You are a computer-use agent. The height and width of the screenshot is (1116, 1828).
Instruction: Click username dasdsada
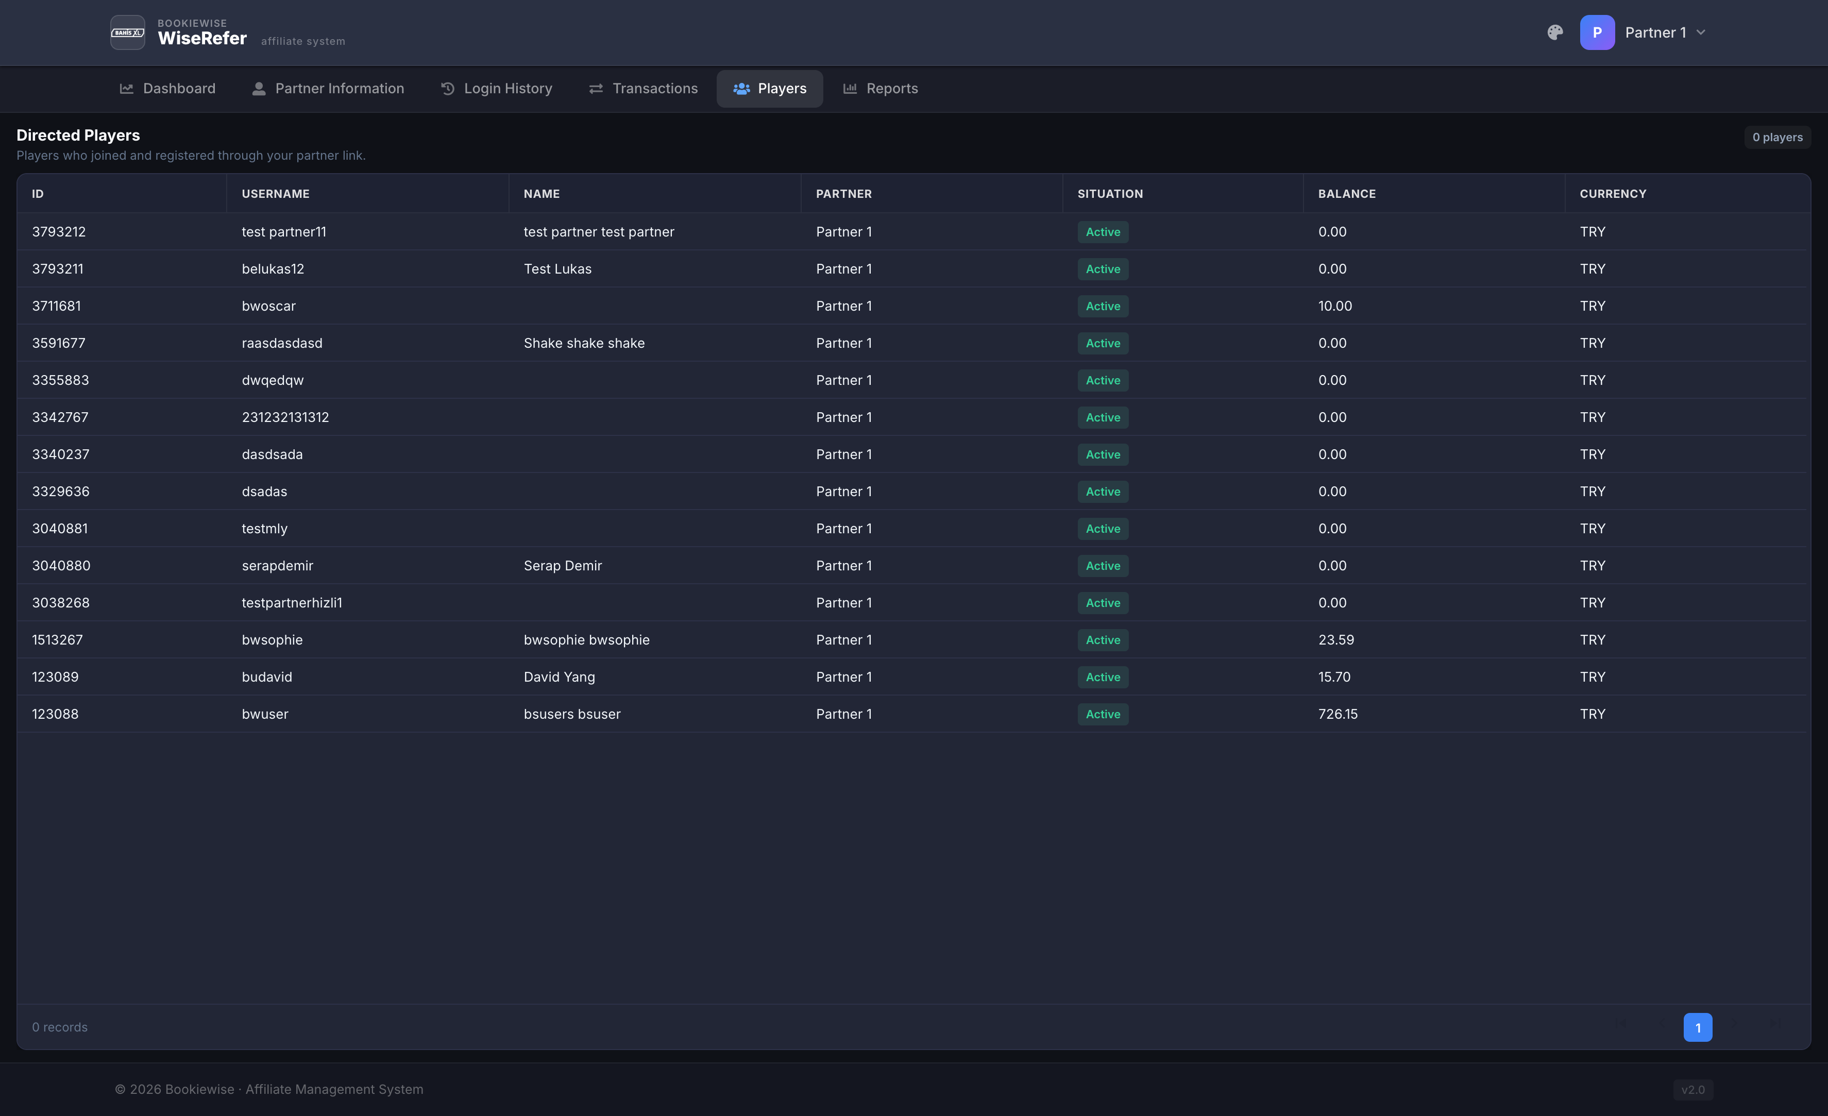[x=272, y=454]
